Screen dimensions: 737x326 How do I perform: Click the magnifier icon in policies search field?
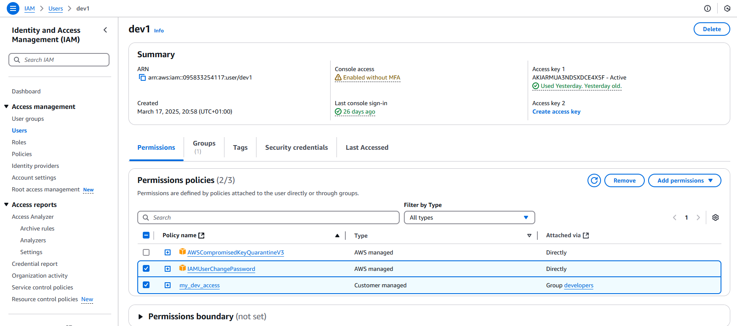tap(146, 217)
